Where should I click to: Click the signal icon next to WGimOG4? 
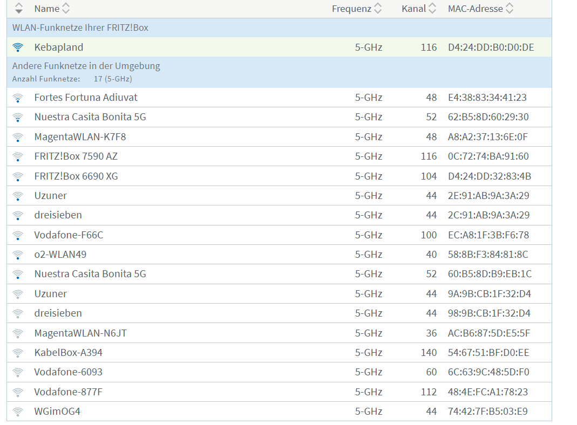18,411
